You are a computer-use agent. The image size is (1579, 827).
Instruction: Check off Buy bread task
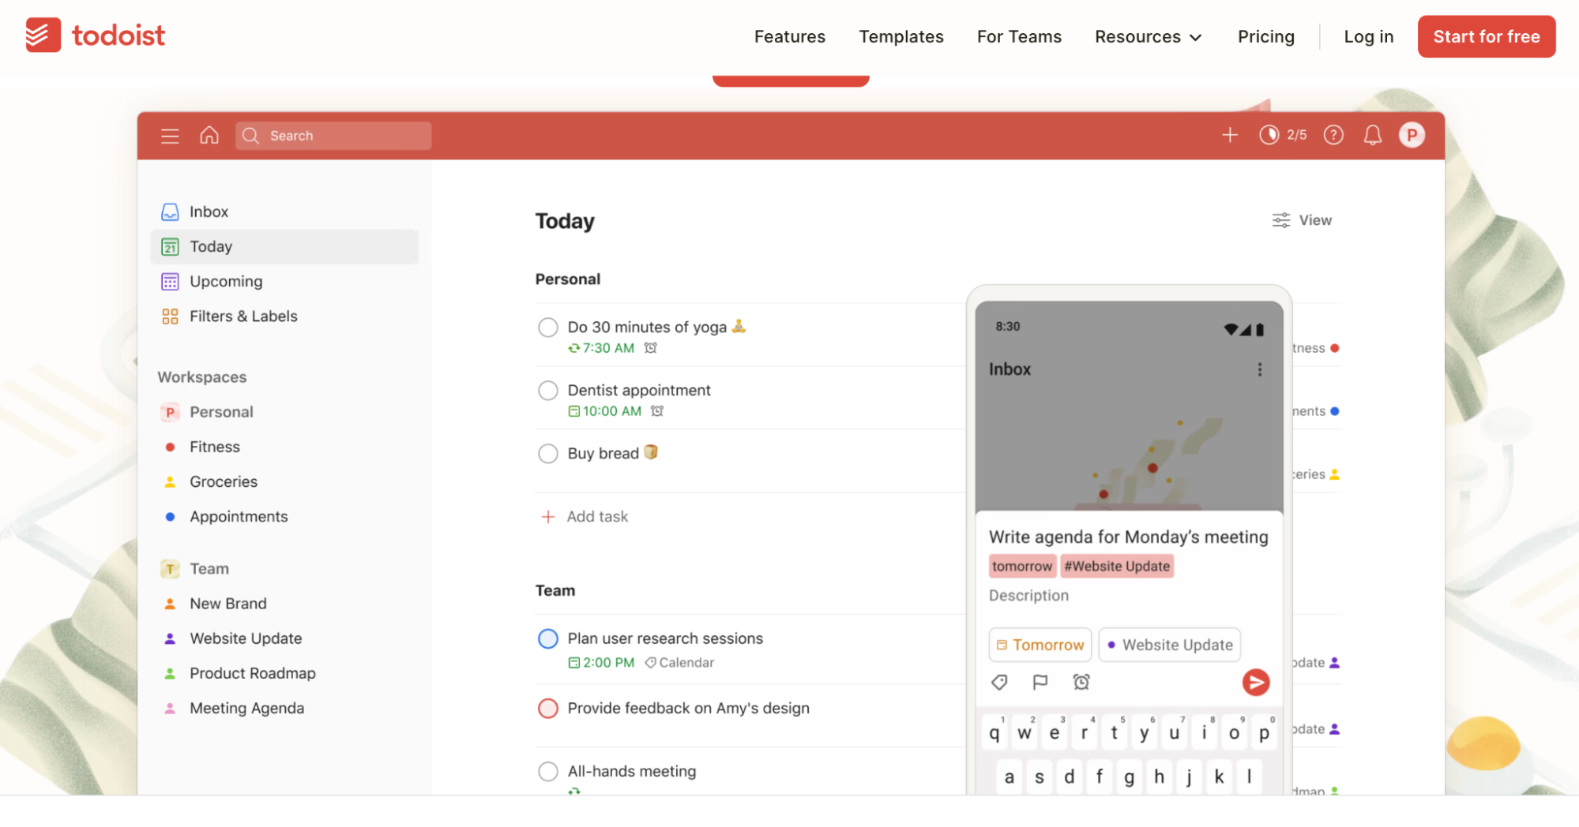point(548,454)
